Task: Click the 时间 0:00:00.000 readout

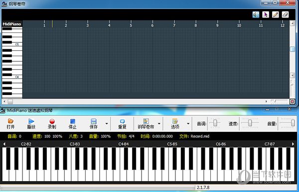Action: (156, 136)
